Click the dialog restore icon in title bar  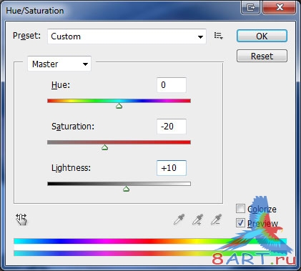click(x=250, y=8)
